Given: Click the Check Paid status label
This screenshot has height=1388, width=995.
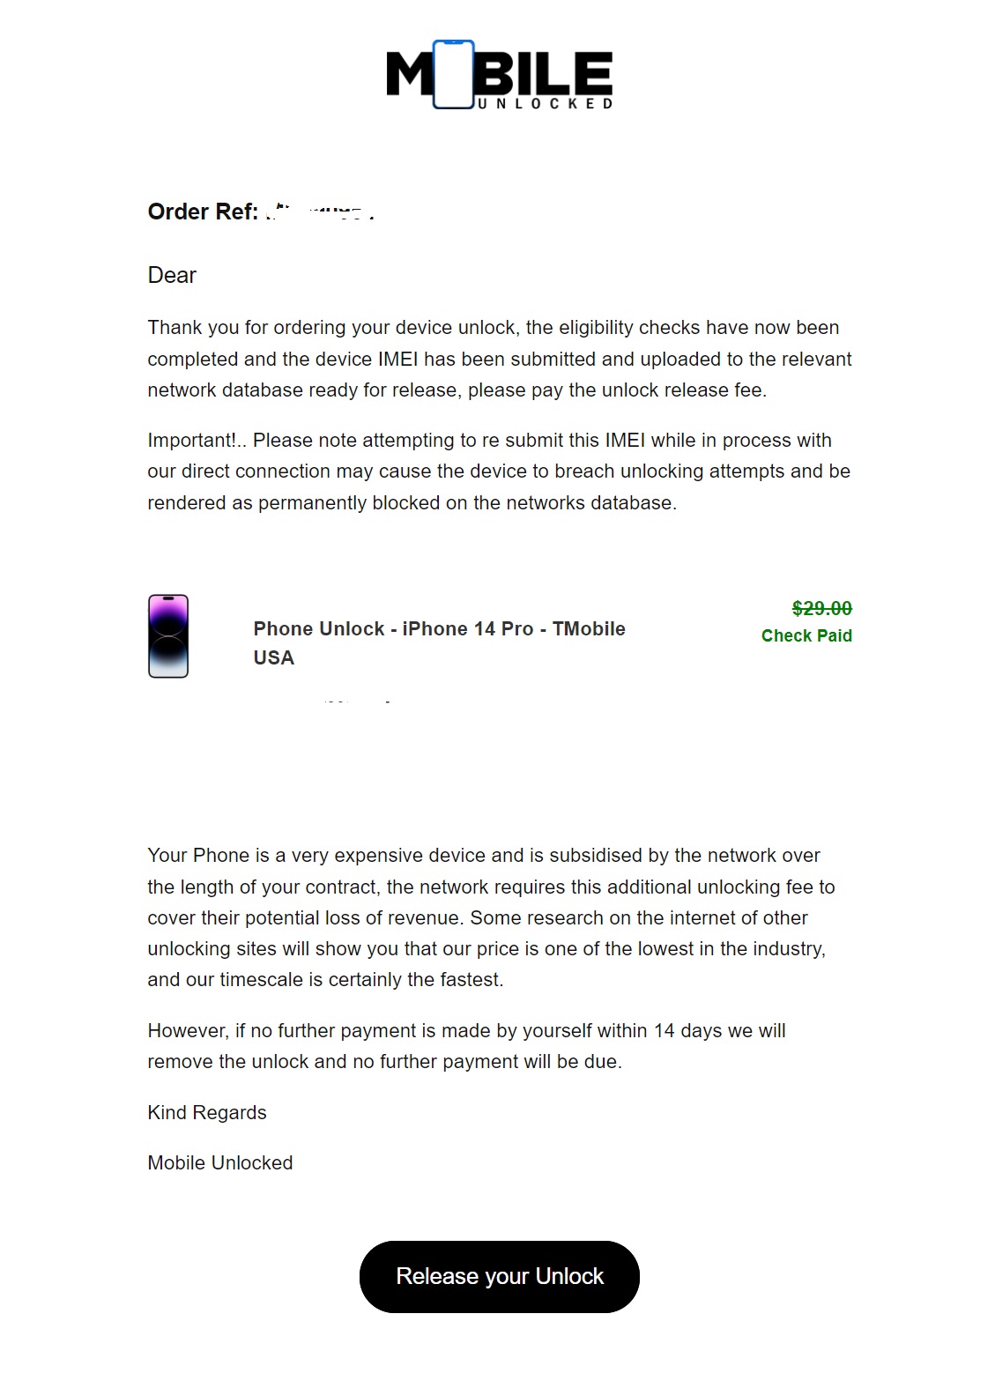Looking at the screenshot, I should pyautogui.click(x=806, y=635).
